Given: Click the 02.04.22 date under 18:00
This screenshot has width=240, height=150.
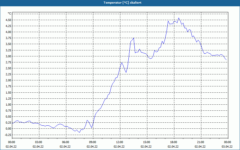Looking at the screenshot, I should click(173, 147).
